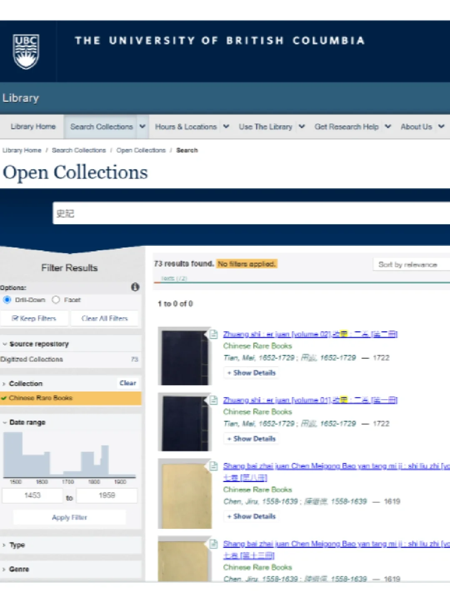Click the Apply Filter button
450x601 pixels.
click(69, 518)
